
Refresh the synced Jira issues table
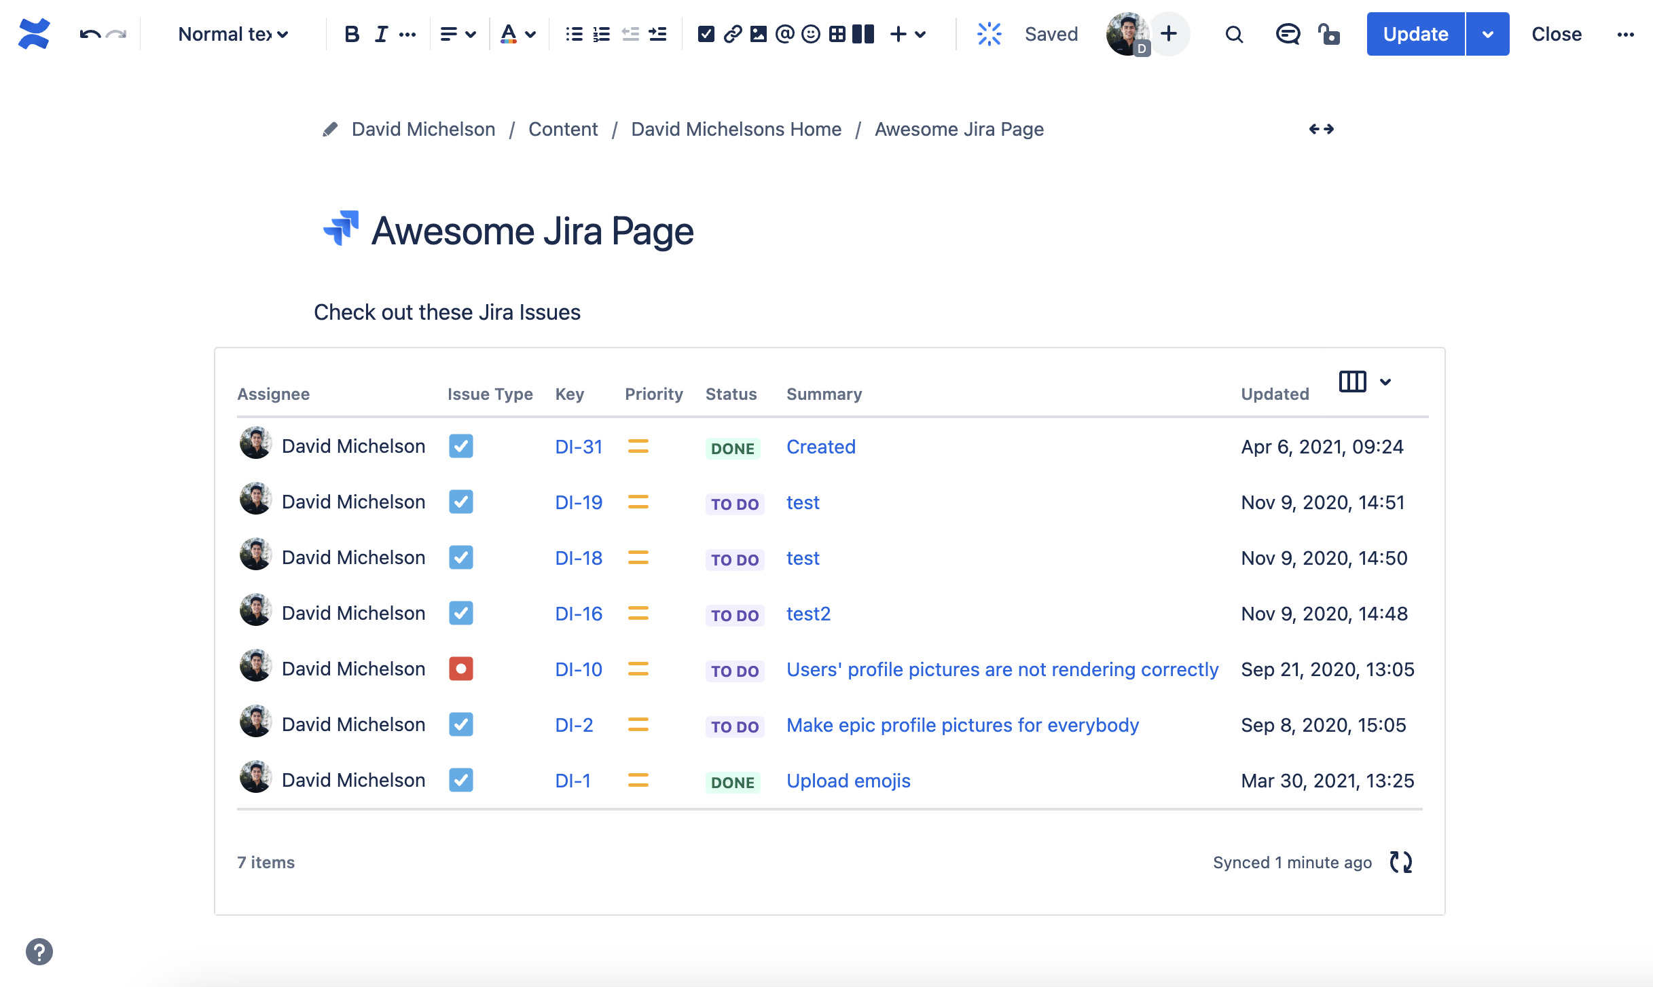1401,862
